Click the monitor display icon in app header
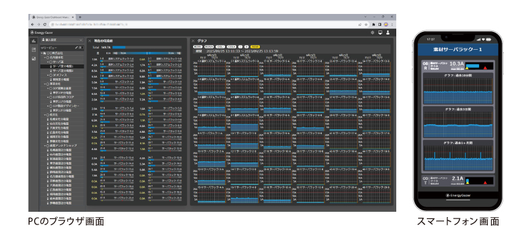The image size is (531, 239). coord(380,33)
